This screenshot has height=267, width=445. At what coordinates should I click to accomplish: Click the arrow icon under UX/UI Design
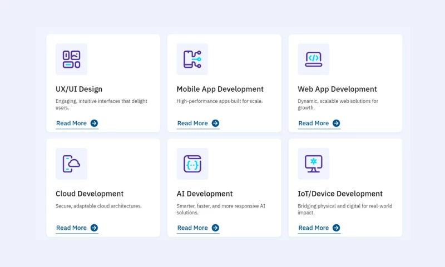coord(94,123)
